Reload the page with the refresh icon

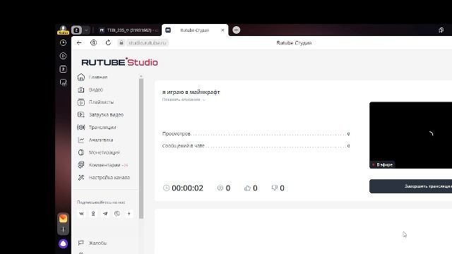(108, 42)
